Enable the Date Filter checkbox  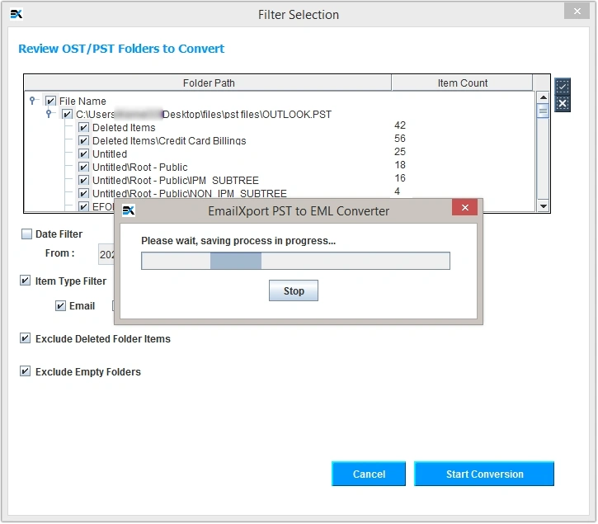pos(26,234)
